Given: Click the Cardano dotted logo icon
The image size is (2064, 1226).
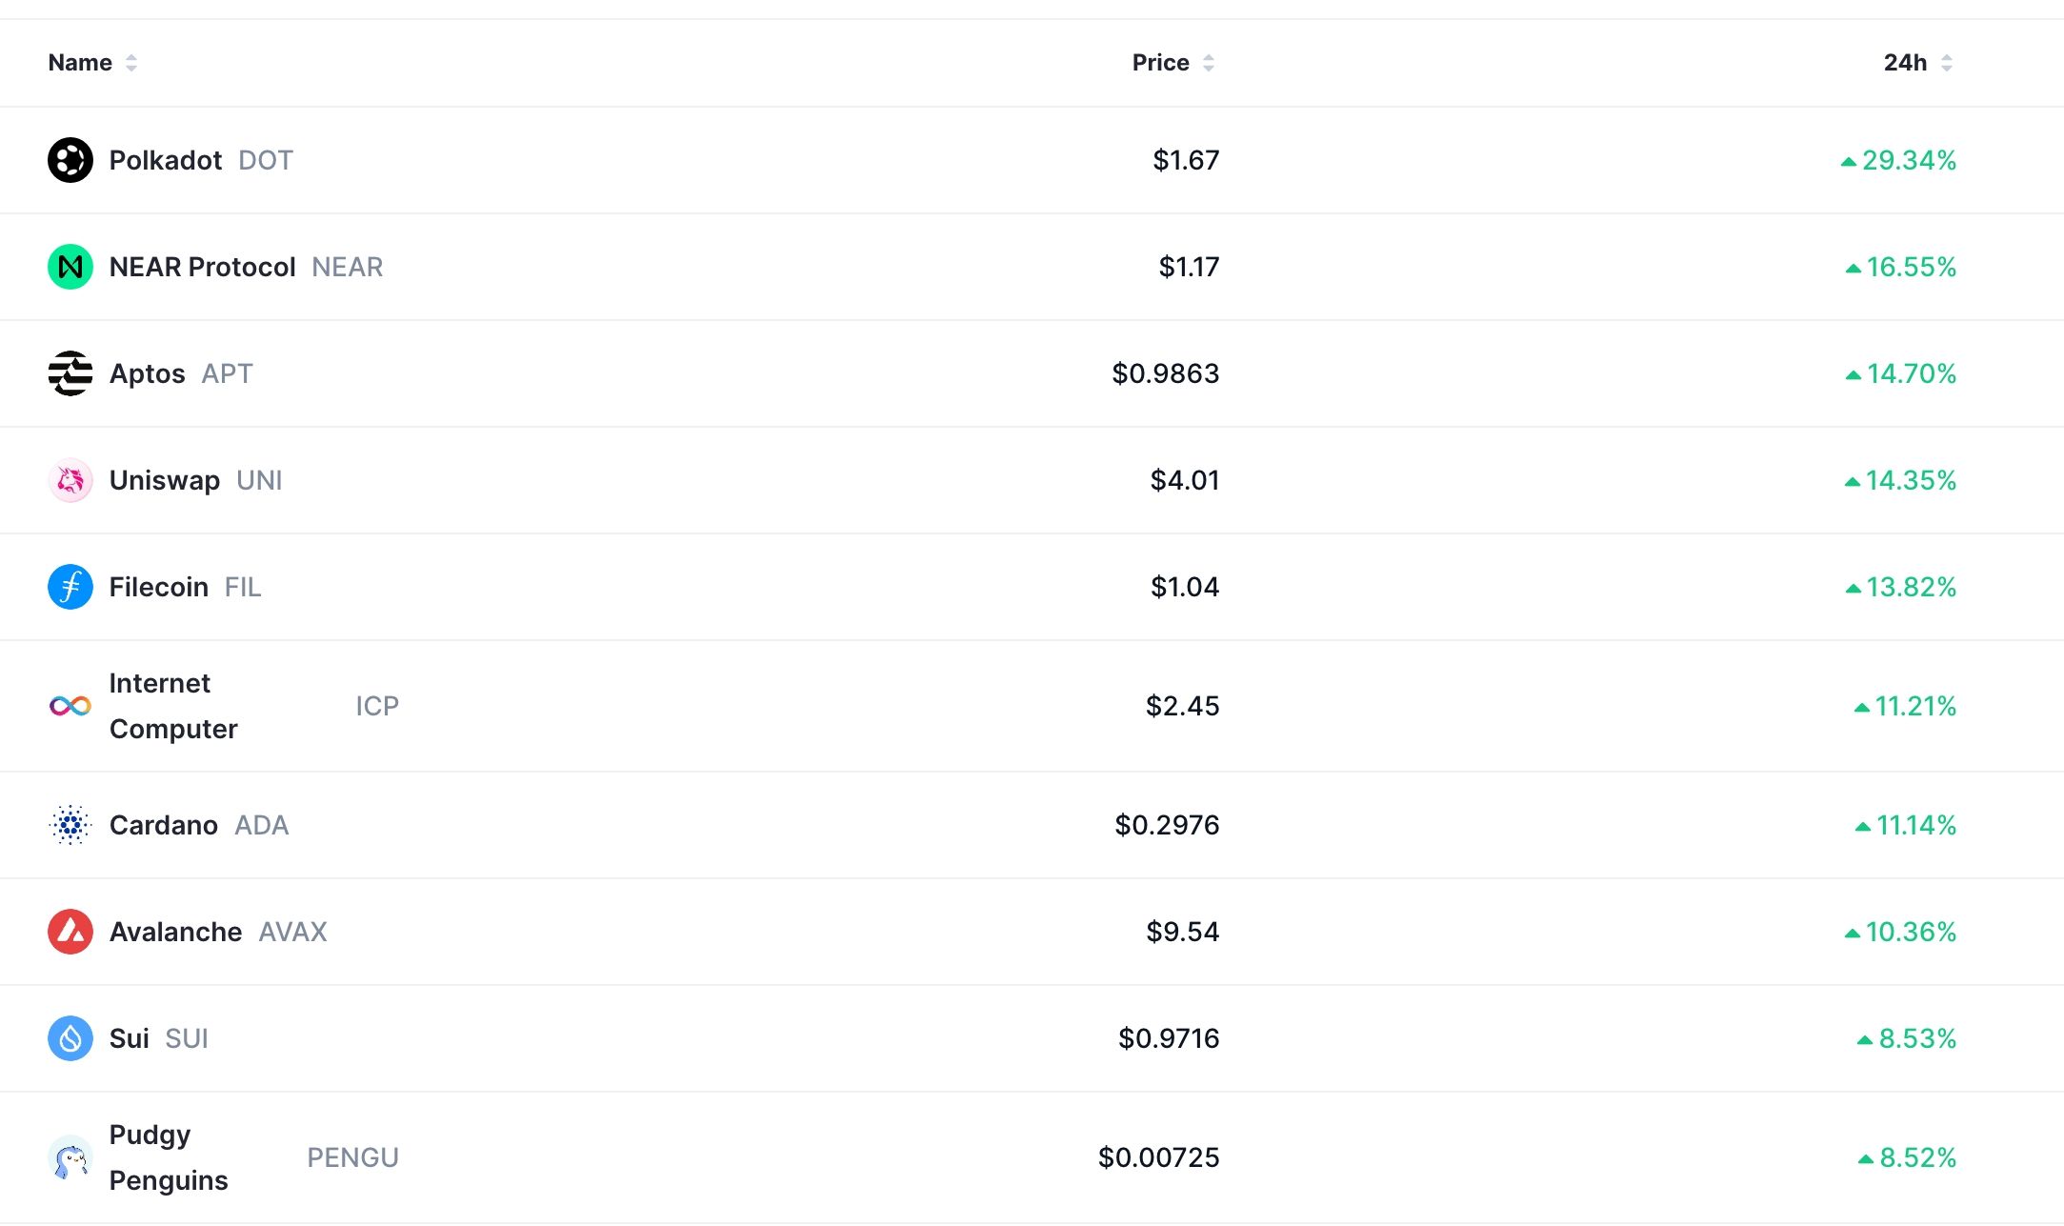Looking at the screenshot, I should click(x=70, y=825).
